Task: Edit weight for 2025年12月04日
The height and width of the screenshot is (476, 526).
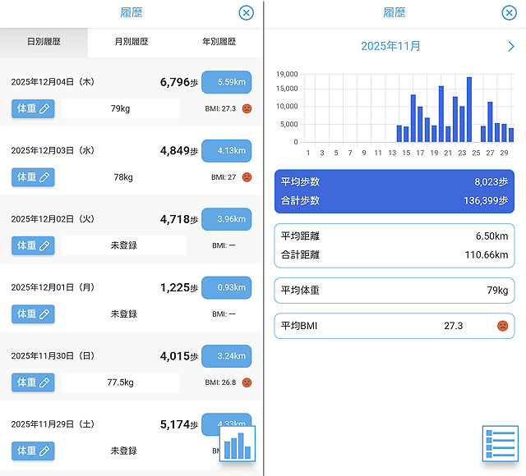Action: pos(33,108)
